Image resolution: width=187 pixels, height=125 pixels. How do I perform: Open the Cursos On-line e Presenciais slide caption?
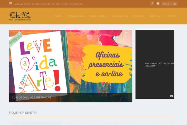pyautogui.click(x=31, y=97)
